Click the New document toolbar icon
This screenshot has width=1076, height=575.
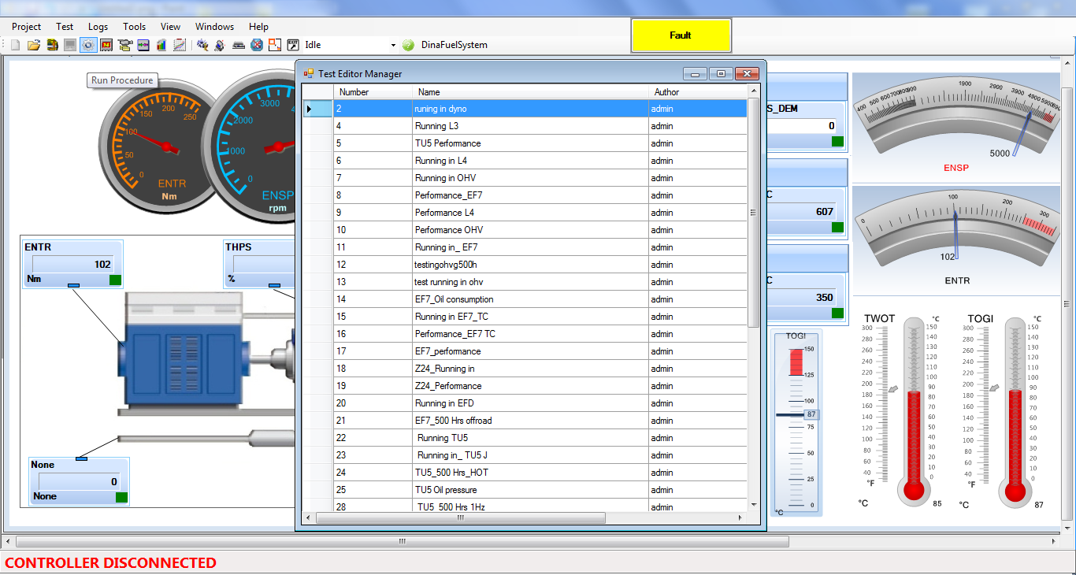[15, 45]
